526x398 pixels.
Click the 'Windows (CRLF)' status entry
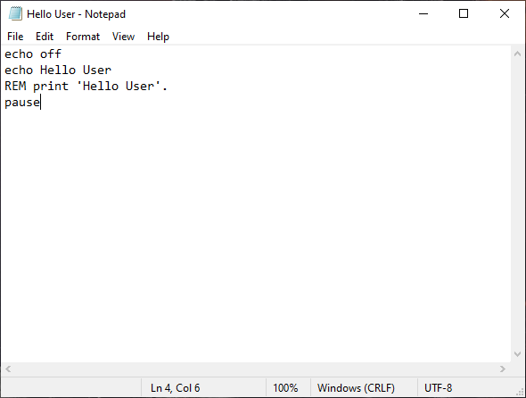click(x=356, y=388)
